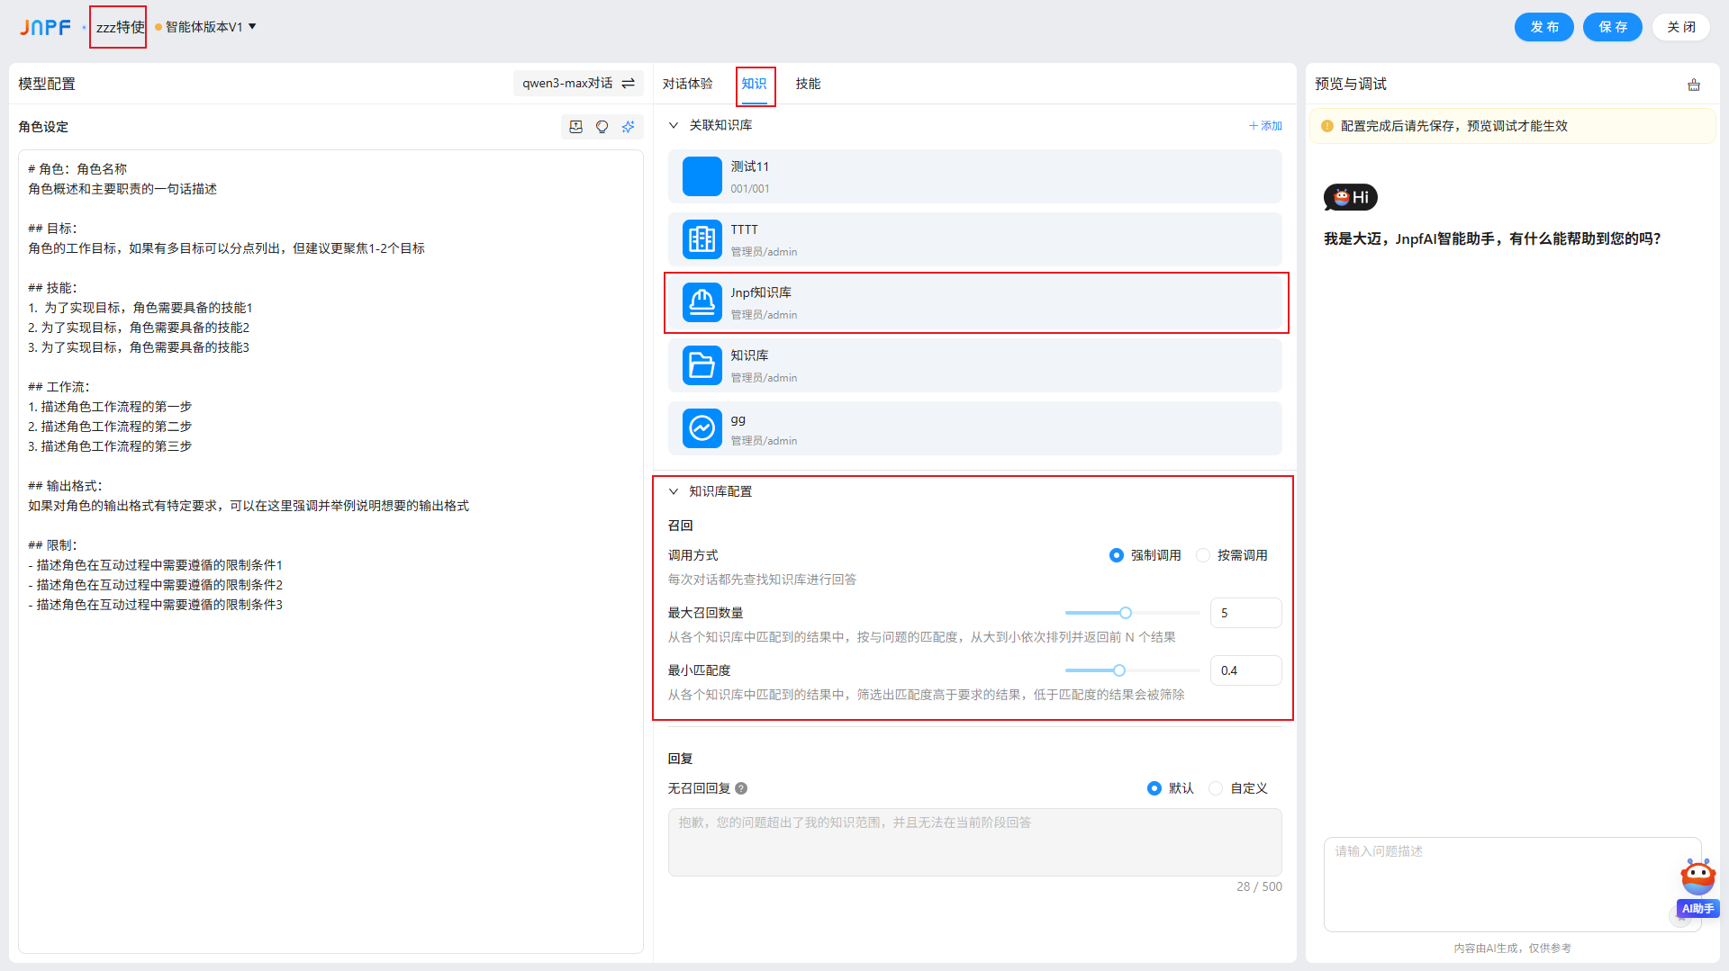Click the Hi robot chat bubble
This screenshot has height=971, width=1729.
pos(1351,197)
